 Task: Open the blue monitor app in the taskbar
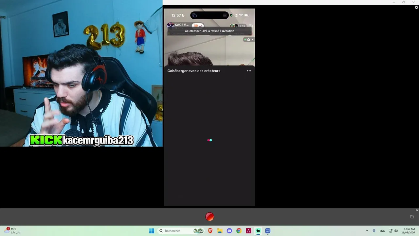268,231
